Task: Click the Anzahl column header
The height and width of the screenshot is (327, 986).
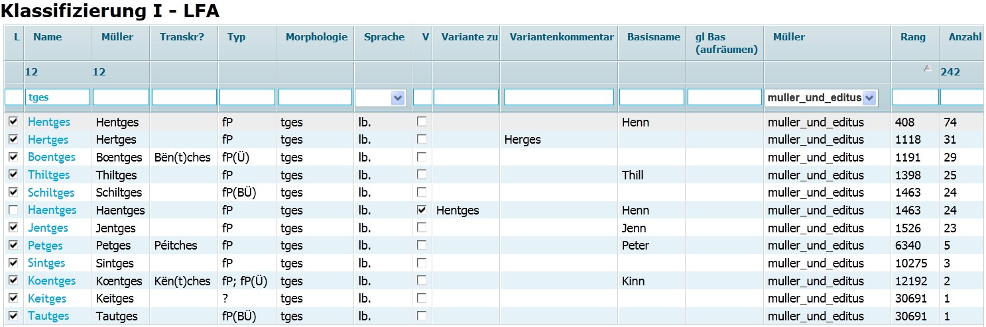Action: pyautogui.click(x=965, y=37)
